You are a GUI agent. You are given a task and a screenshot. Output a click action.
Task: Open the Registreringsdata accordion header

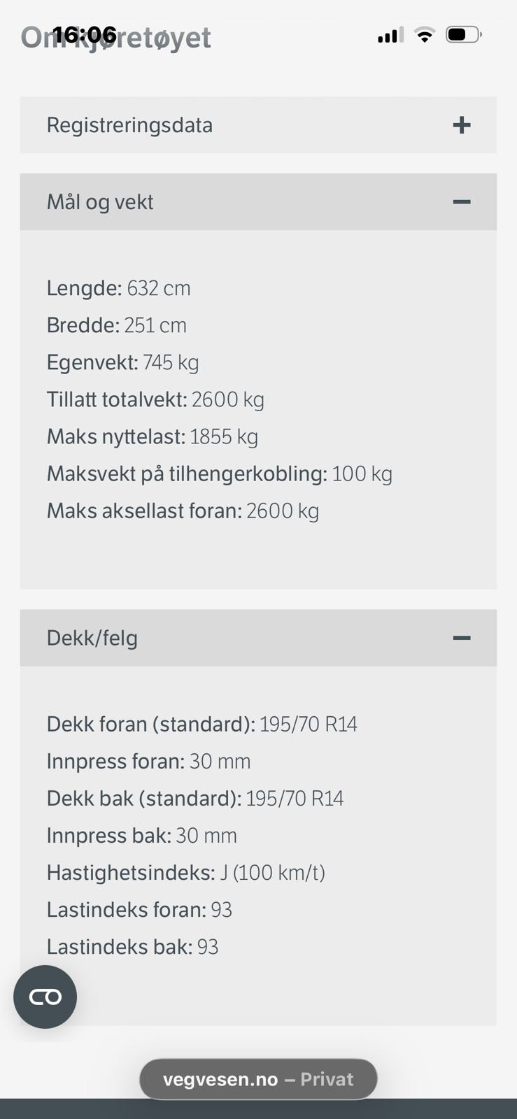click(x=129, y=125)
